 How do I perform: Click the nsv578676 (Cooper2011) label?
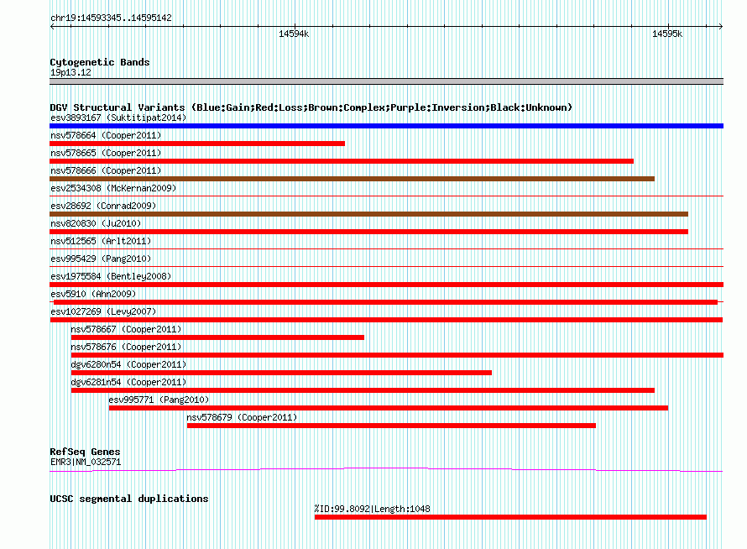click(x=126, y=347)
